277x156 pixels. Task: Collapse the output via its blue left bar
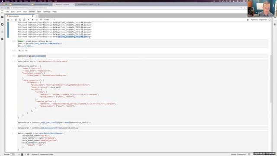coord(8,30)
